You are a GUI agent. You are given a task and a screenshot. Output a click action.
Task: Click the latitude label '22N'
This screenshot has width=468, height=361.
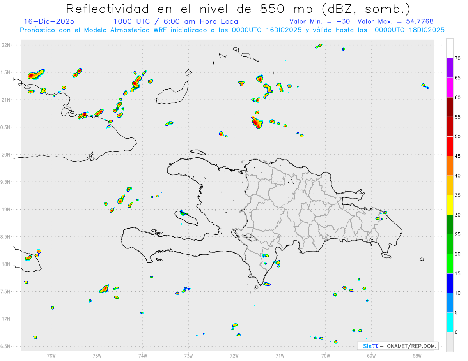point(6,45)
